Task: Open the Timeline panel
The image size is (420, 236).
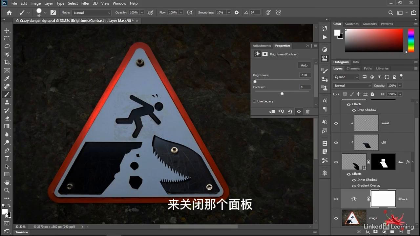Action: pos(21,232)
